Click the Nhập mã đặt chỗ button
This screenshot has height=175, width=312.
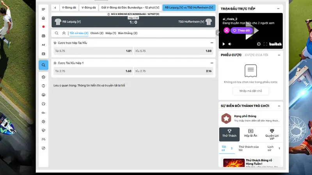pos(251,91)
